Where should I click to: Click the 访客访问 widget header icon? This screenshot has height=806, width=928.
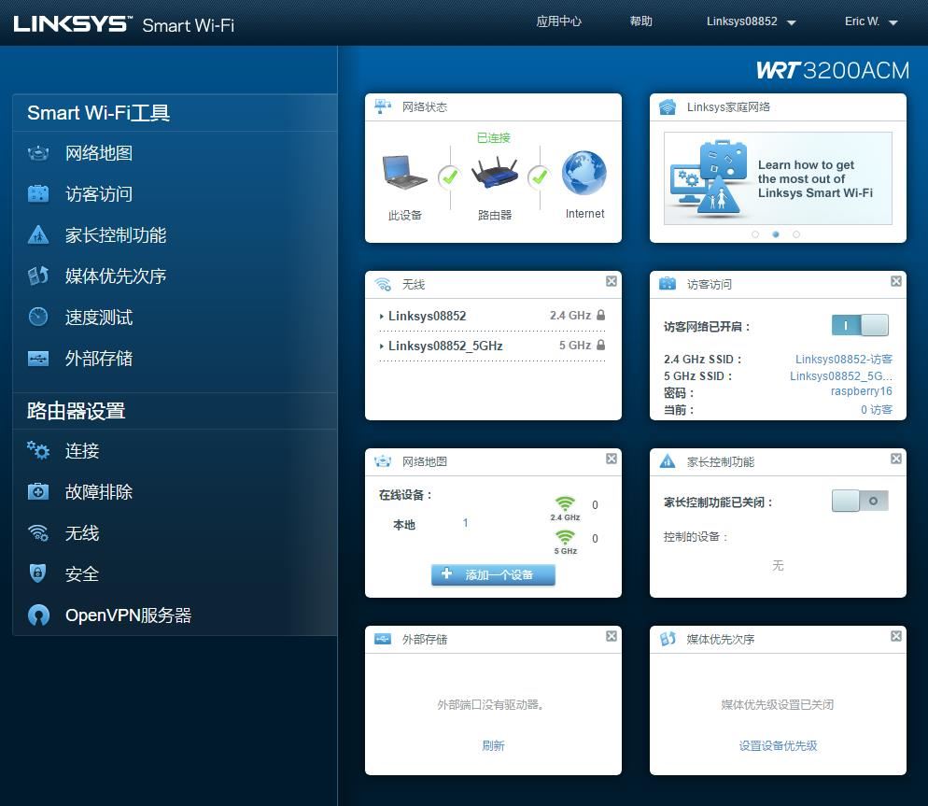click(668, 284)
